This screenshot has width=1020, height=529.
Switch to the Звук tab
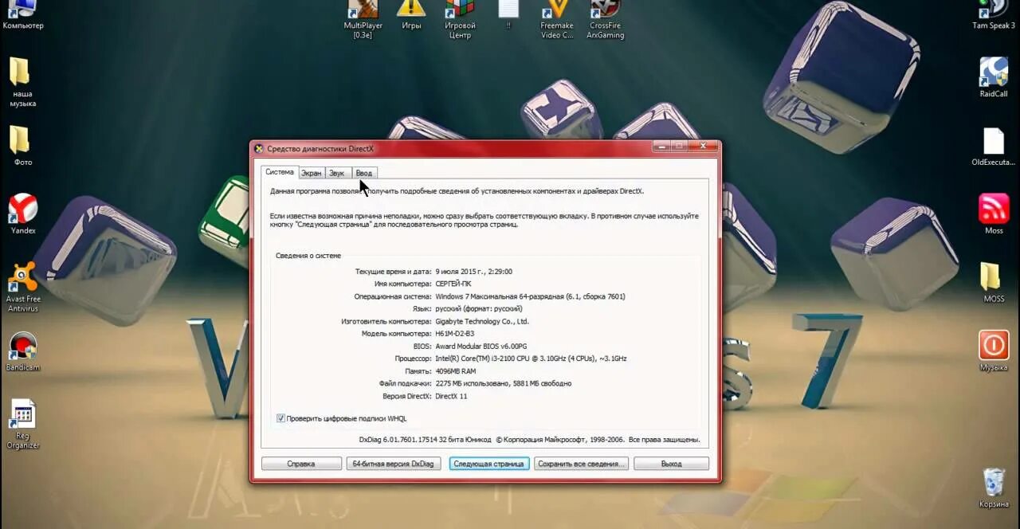coord(337,173)
